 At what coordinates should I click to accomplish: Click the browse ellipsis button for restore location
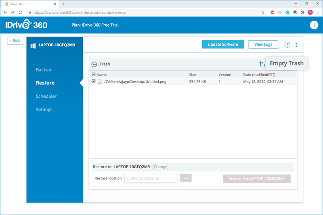click(186, 178)
